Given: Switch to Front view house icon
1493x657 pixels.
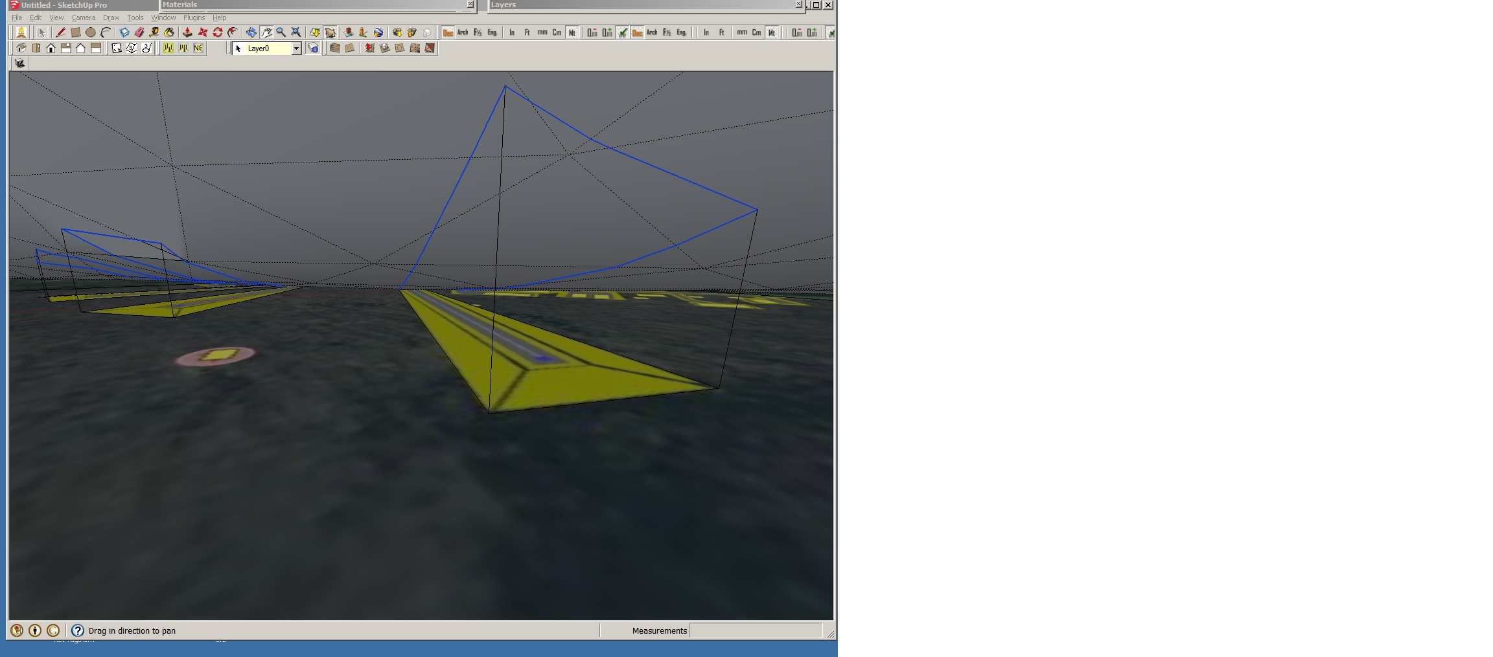Looking at the screenshot, I should pyautogui.click(x=51, y=48).
